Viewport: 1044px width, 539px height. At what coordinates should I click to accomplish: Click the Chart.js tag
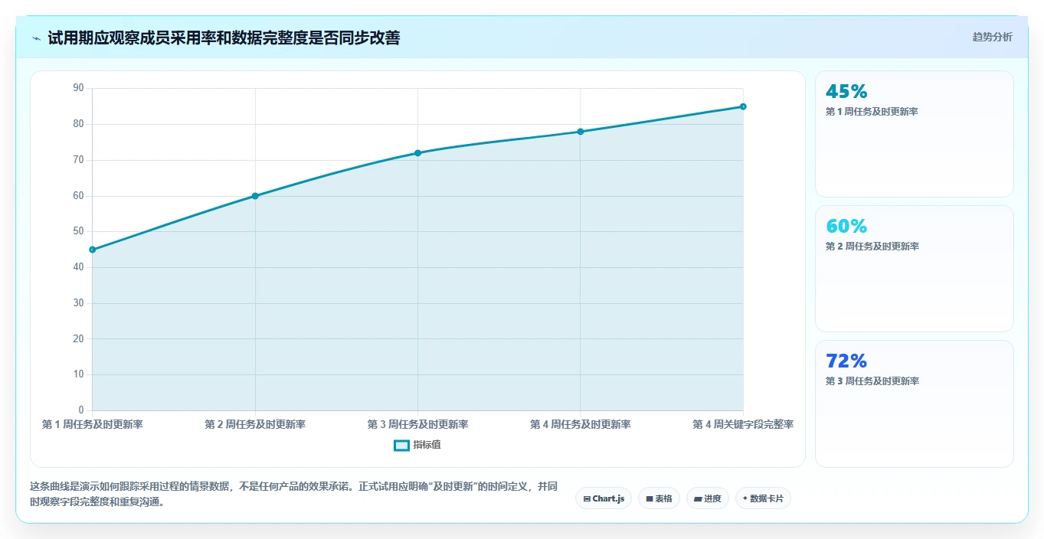click(x=604, y=498)
